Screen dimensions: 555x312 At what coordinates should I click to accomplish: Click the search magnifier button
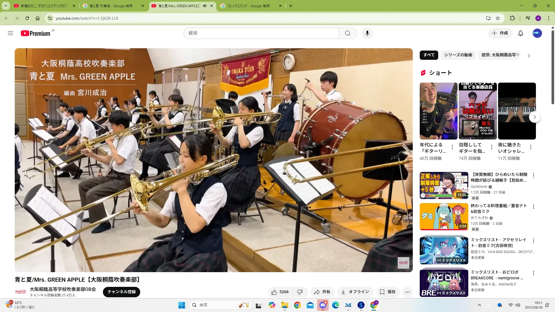[347, 33]
